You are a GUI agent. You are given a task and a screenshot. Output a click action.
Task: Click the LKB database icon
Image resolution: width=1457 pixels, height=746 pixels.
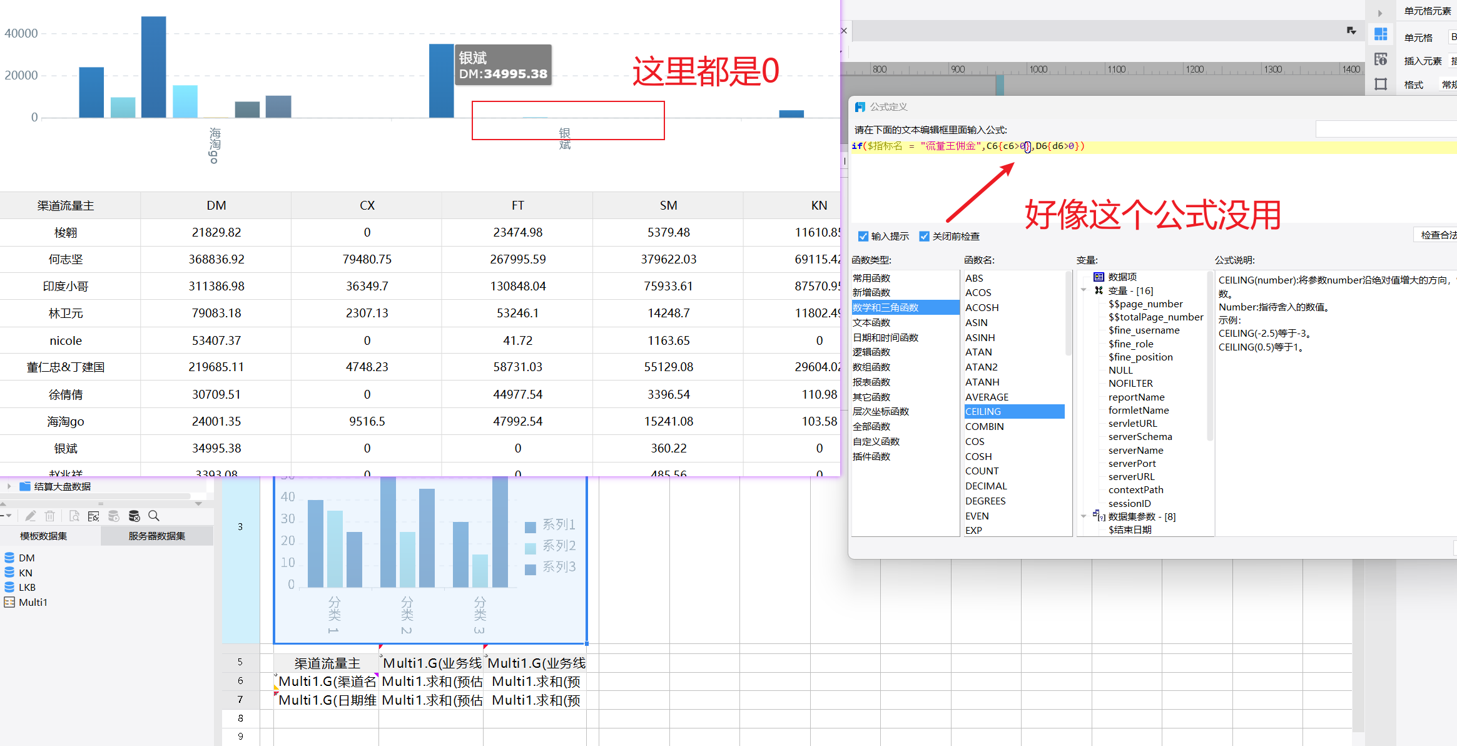[9, 587]
